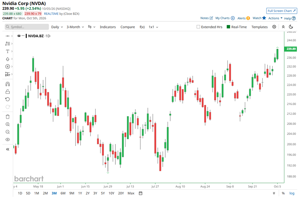
Task: Select the 2M range tab
Action: pyautogui.click(x=45, y=193)
